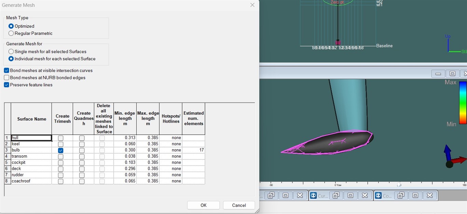
Task: Select the coachroof surface name cell
Action: 31,181
